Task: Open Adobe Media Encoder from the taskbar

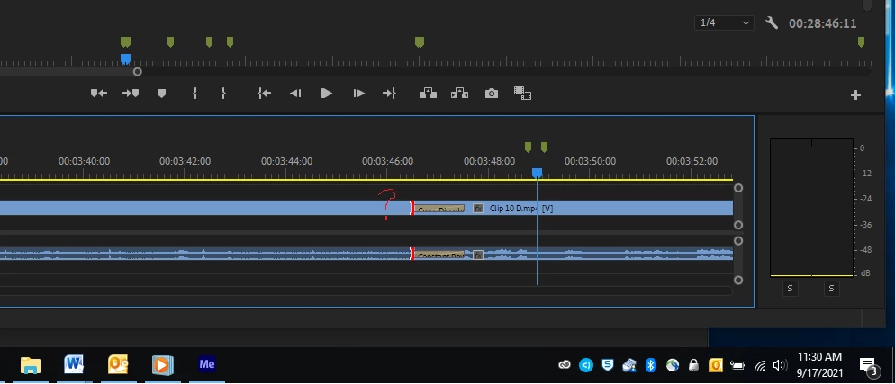Action: coord(206,364)
